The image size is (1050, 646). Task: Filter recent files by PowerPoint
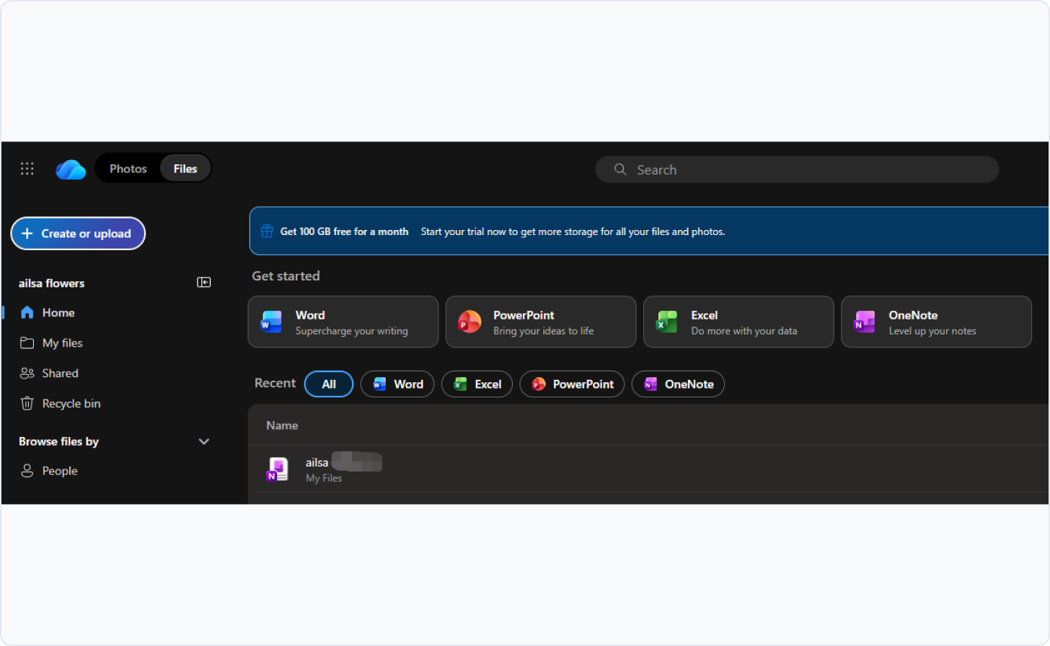572,384
